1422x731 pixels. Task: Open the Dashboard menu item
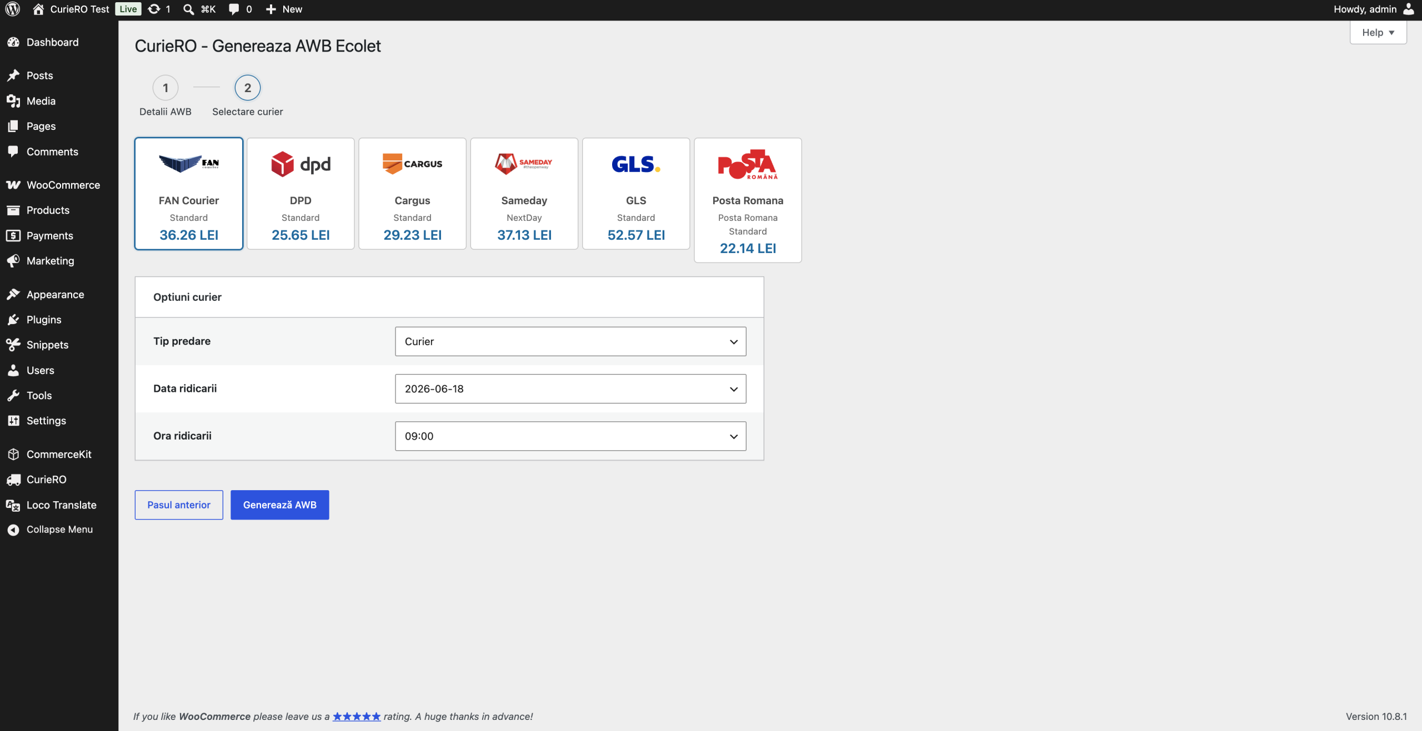(59, 42)
